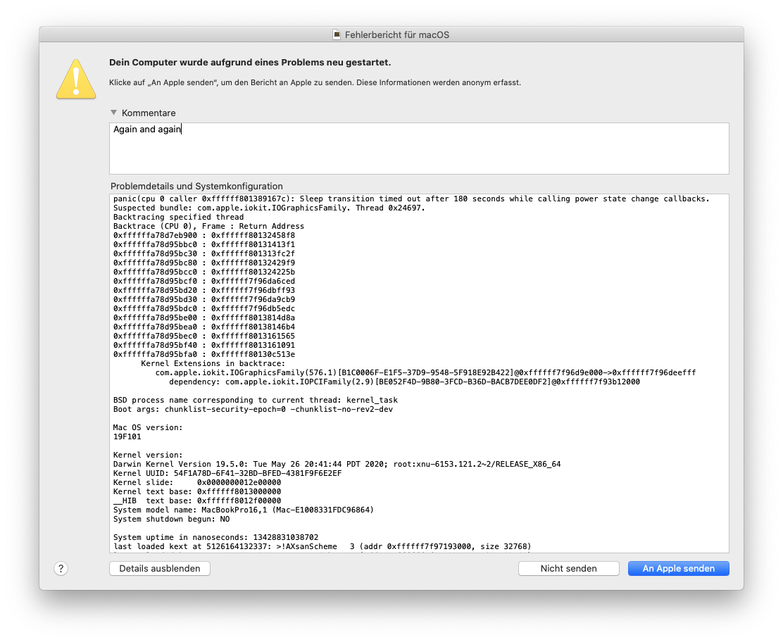Send report with An Apple senden
The width and height of the screenshot is (783, 642).
click(x=679, y=568)
